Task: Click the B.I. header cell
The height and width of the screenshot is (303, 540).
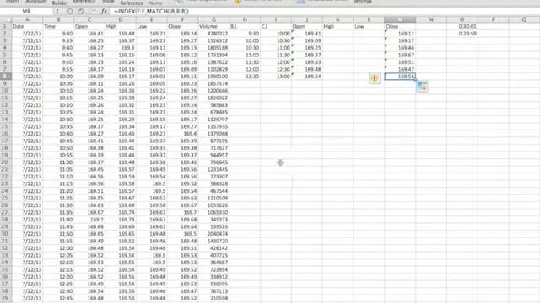Action: 245,26
